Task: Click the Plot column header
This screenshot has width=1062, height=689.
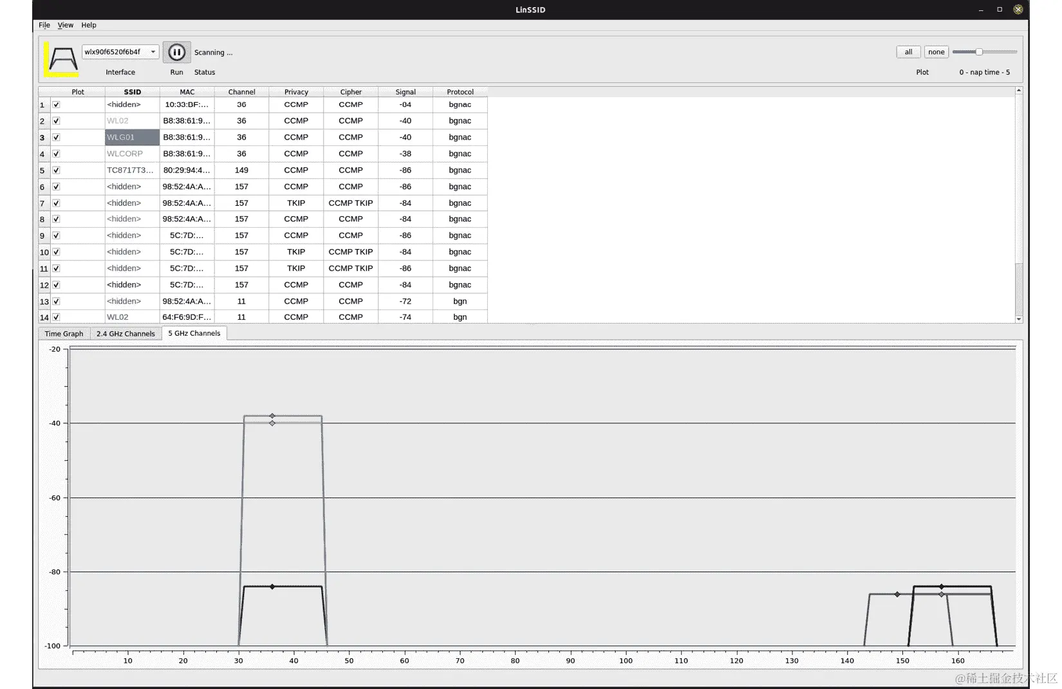Action: point(78,92)
